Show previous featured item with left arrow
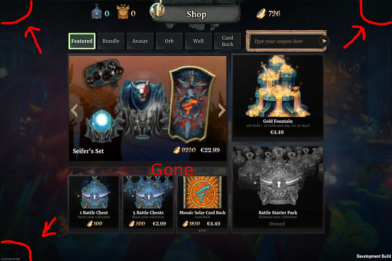The width and height of the screenshot is (392, 261). point(74,110)
